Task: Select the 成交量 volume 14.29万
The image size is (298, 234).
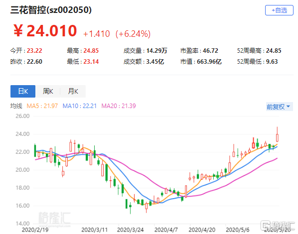Action: pyautogui.click(x=156, y=51)
